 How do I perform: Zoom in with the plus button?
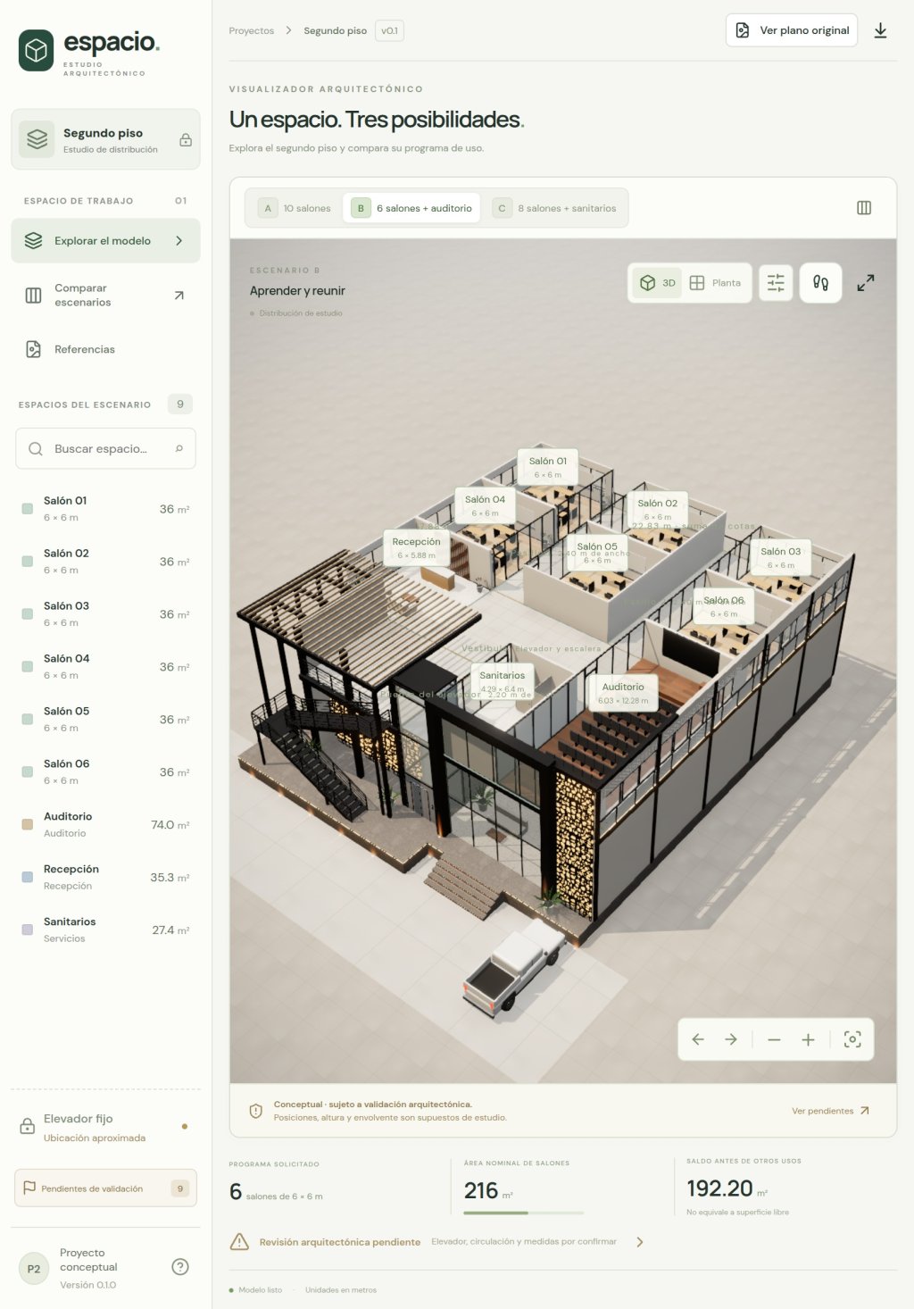point(808,1039)
